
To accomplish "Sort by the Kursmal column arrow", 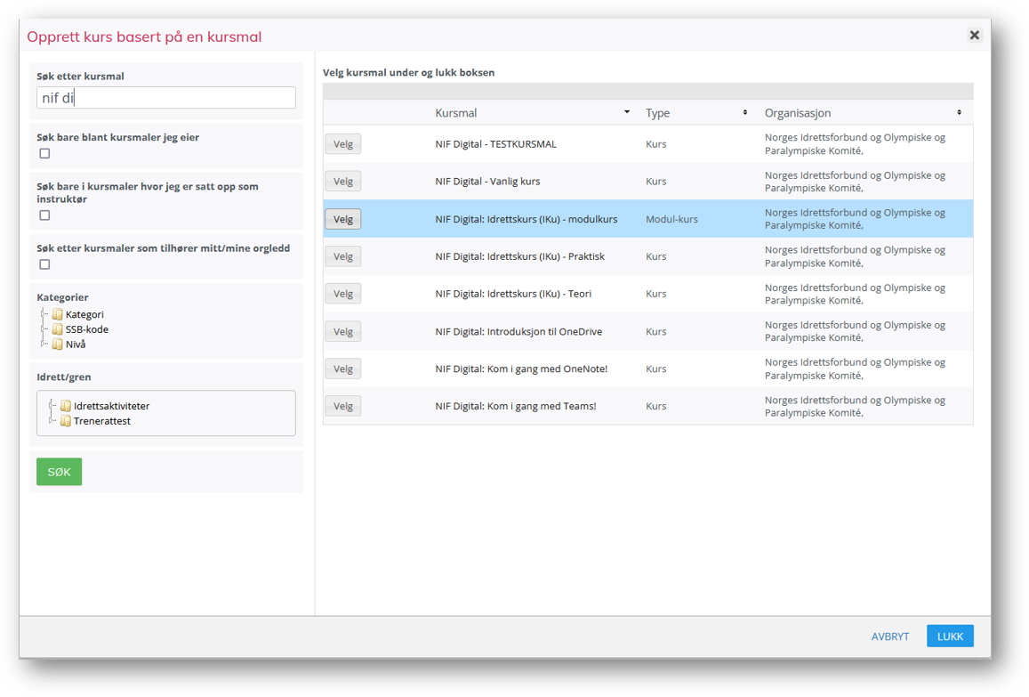I will point(627,112).
